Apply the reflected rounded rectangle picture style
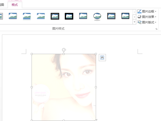Image resolution: width=161 pixels, height=121 pixels. [x=27, y=16]
